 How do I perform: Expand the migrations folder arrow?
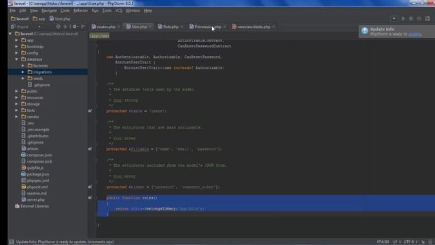[22, 72]
